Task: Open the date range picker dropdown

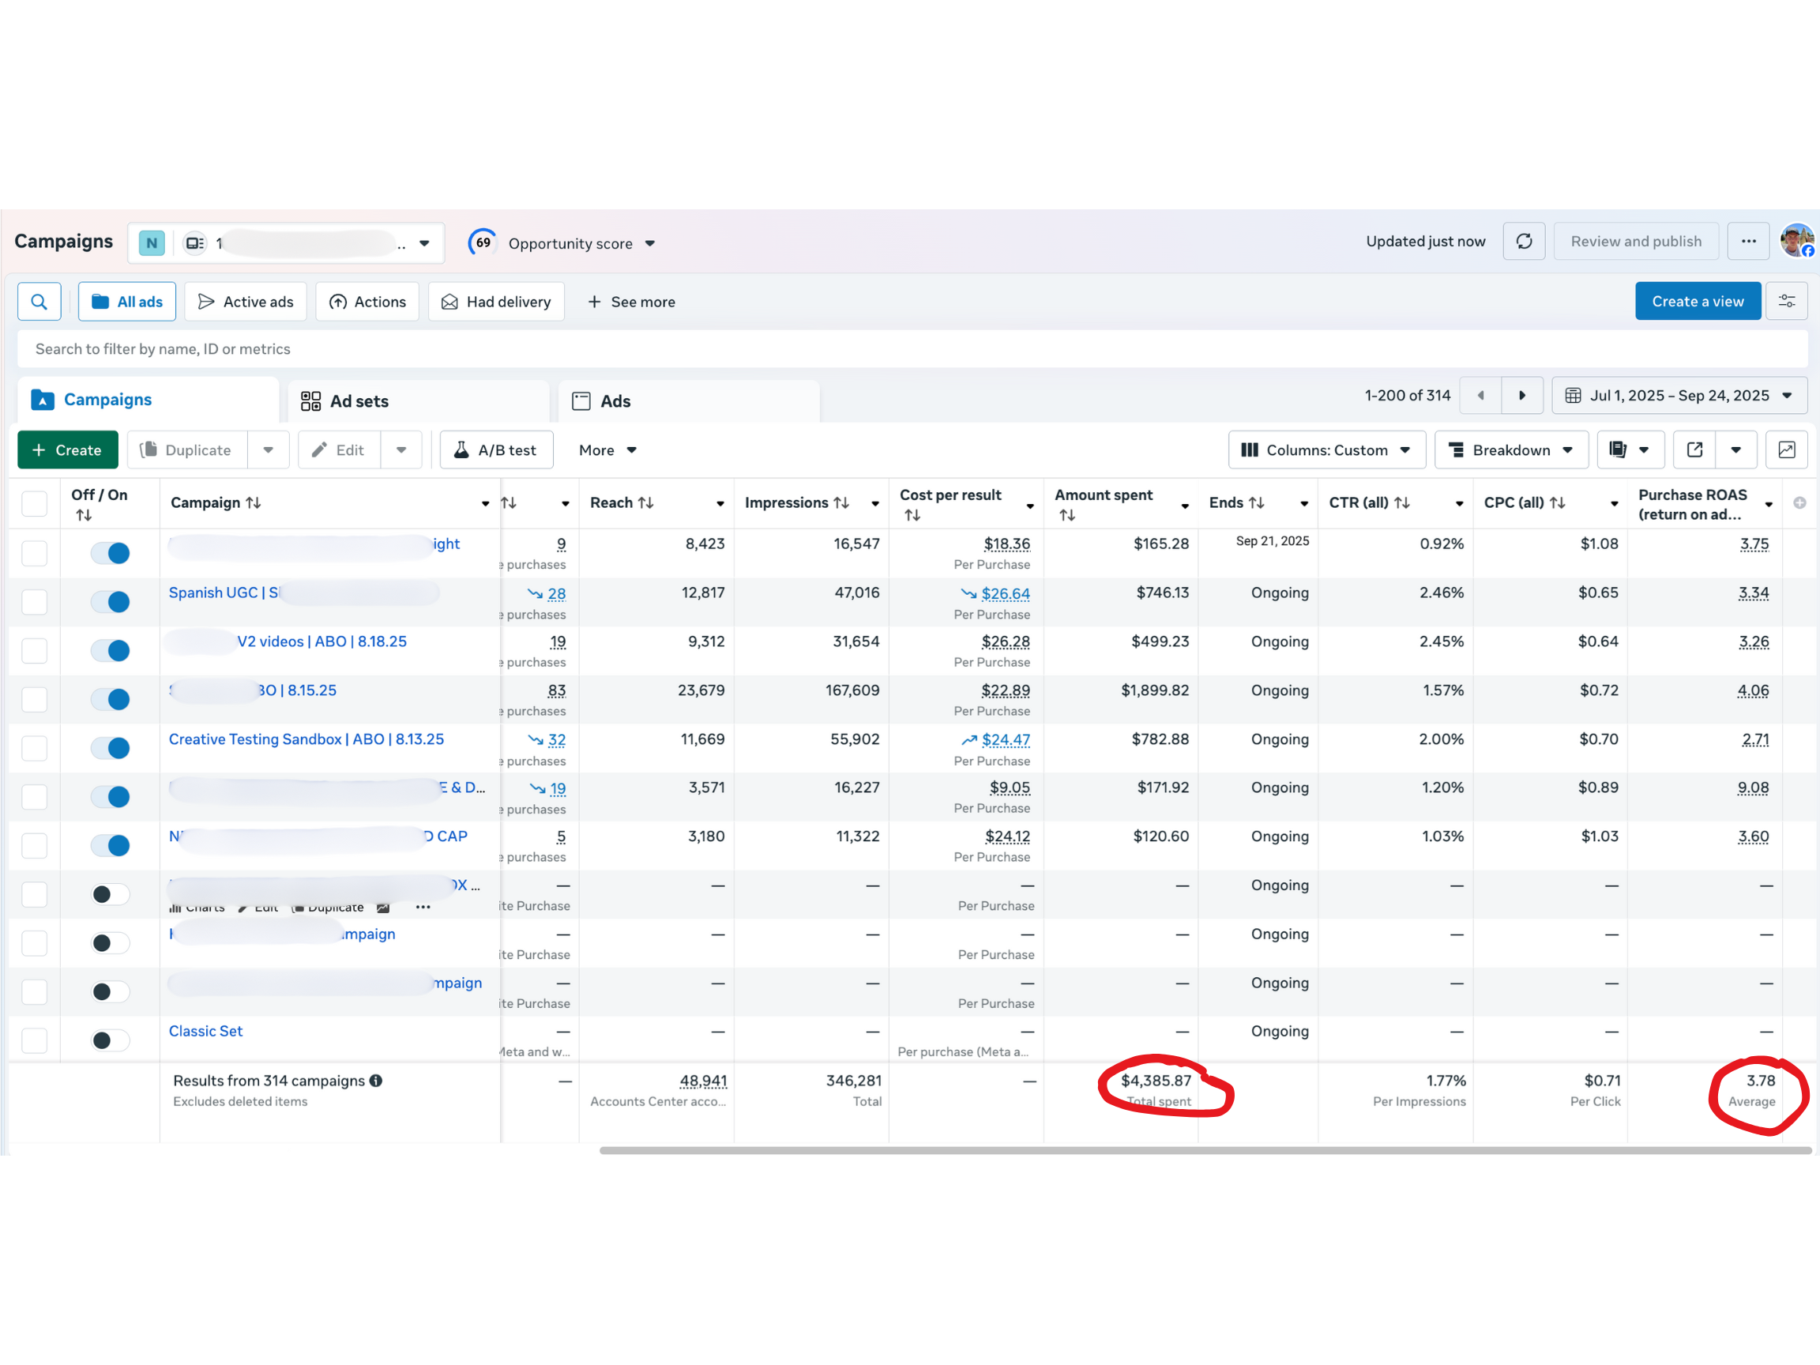Action: click(x=1678, y=396)
